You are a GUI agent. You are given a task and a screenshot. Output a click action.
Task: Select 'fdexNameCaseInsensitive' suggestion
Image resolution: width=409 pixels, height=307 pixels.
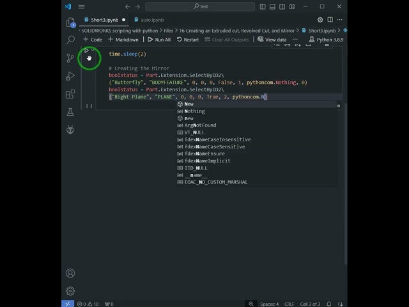tap(257, 139)
